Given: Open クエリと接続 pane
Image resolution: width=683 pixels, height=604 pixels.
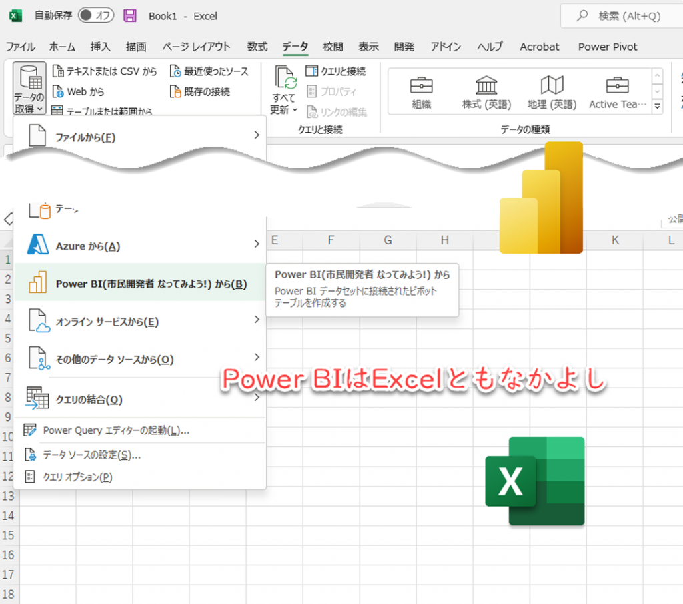Looking at the screenshot, I should 336,71.
